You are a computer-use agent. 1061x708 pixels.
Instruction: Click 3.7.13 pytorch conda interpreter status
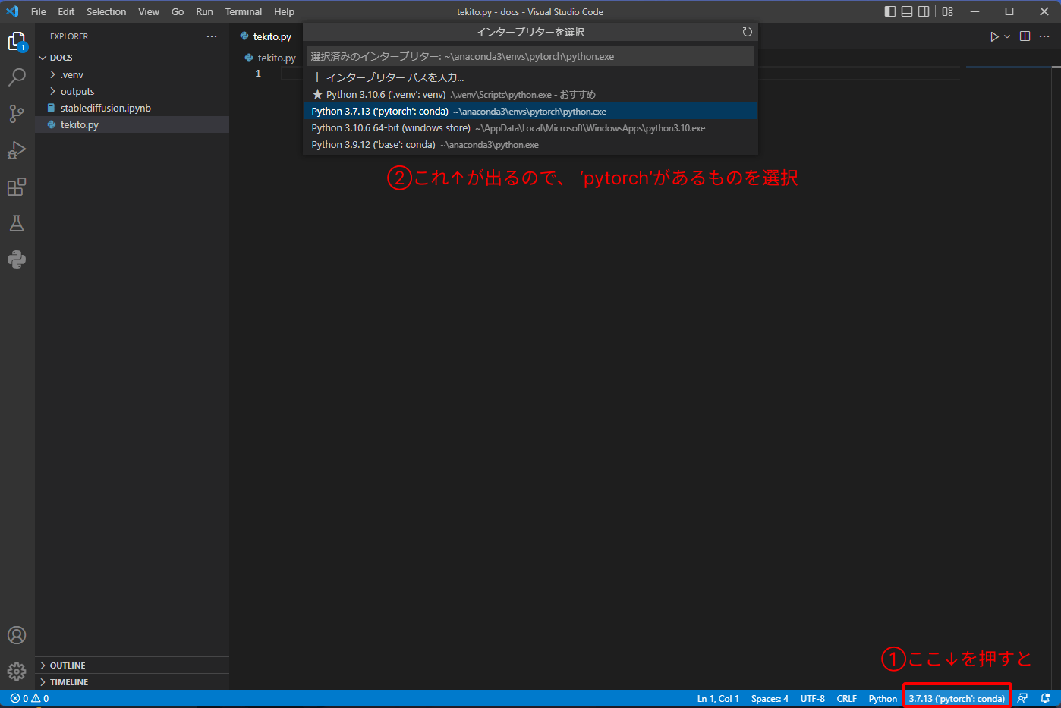[x=956, y=699]
